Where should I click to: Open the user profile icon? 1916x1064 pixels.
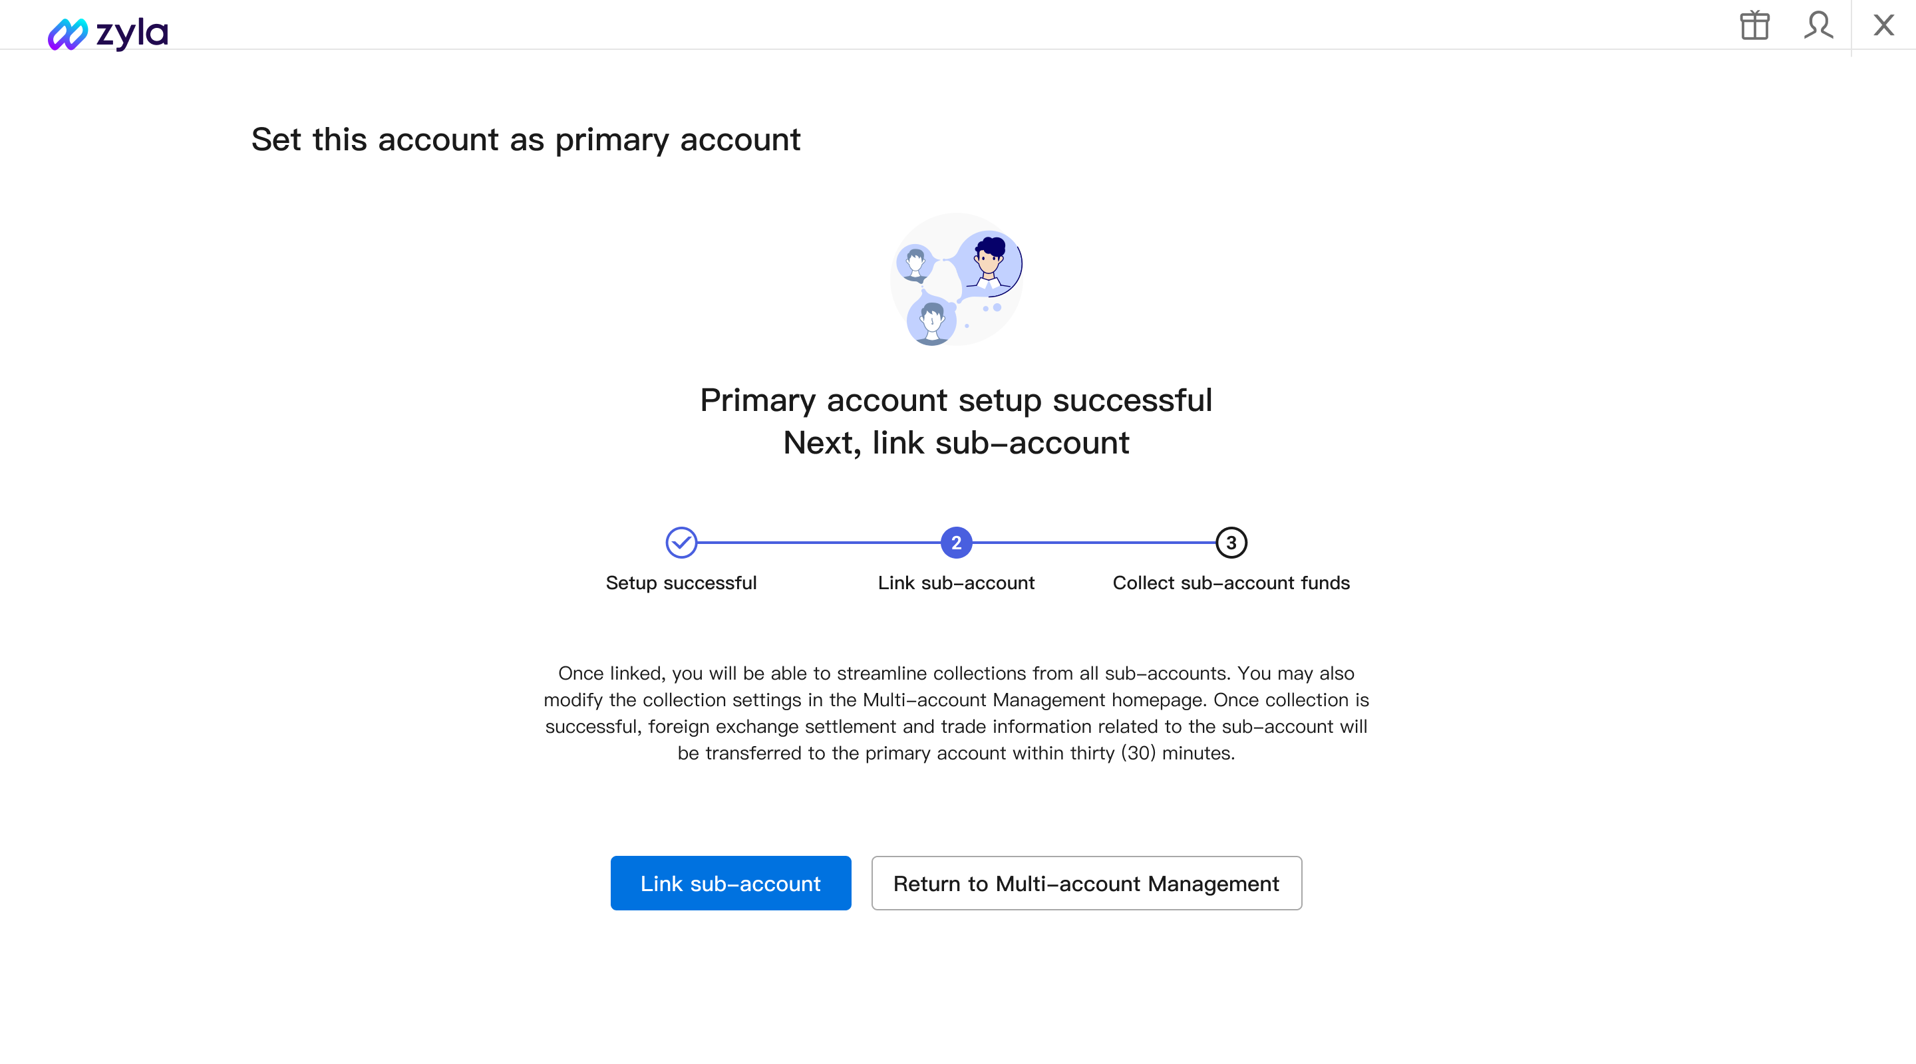(1819, 25)
